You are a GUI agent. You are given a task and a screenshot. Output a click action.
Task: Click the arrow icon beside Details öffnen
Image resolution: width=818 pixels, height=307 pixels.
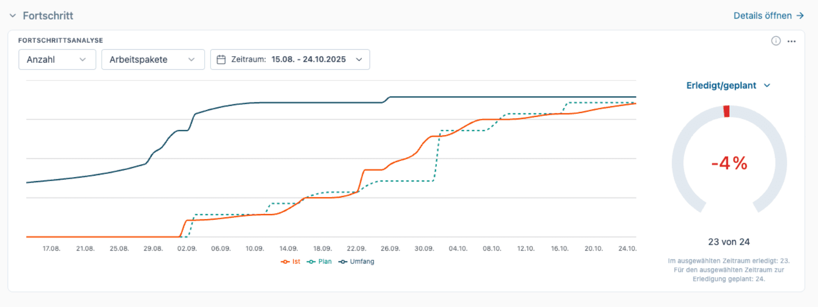click(x=800, y=16)
